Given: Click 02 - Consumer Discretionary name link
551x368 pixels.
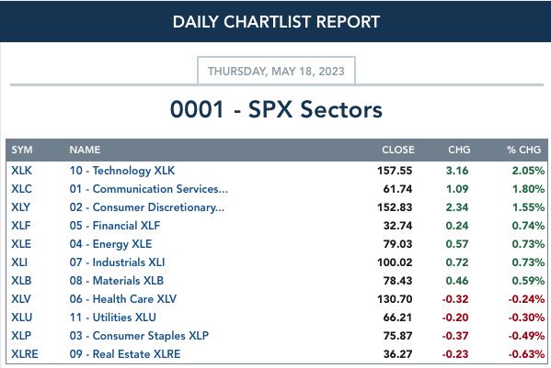Looking at the screenshot, I should coord(146,207).
